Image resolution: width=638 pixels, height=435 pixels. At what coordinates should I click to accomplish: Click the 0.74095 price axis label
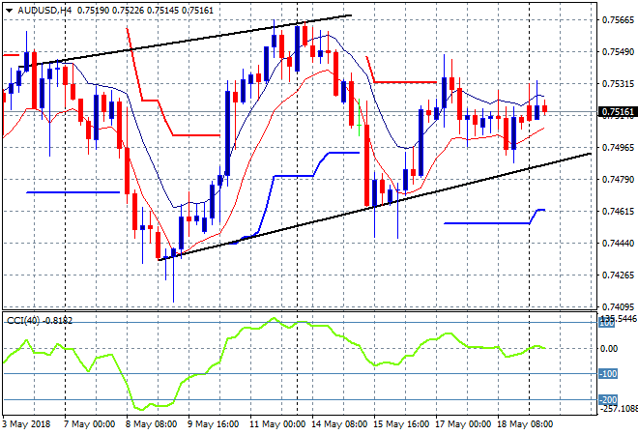tap(618, 306)
